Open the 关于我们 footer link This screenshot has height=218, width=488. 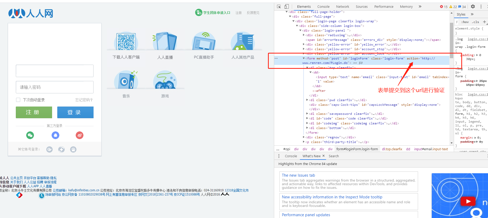[16, 182]
